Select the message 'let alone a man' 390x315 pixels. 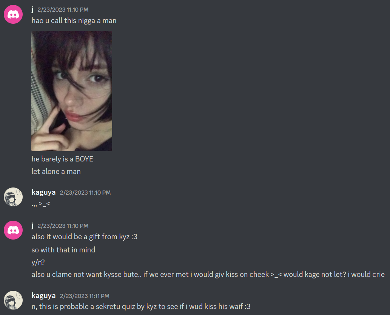click(56, 172)
